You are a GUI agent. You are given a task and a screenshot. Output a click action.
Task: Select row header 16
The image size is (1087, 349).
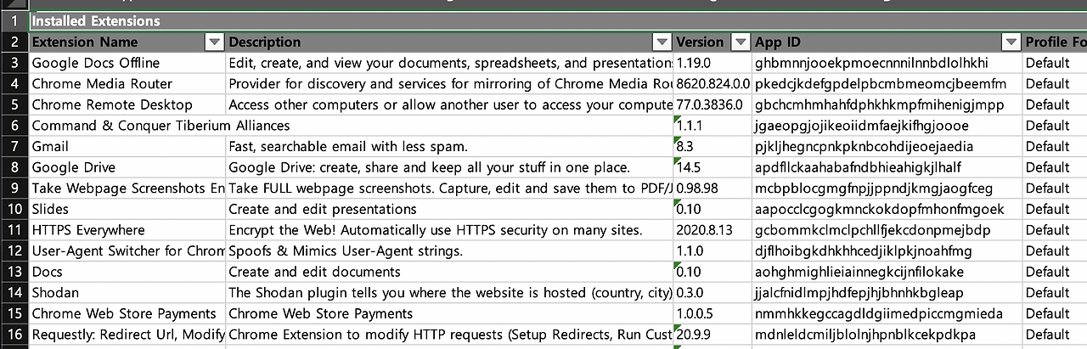tap(14, 335)
